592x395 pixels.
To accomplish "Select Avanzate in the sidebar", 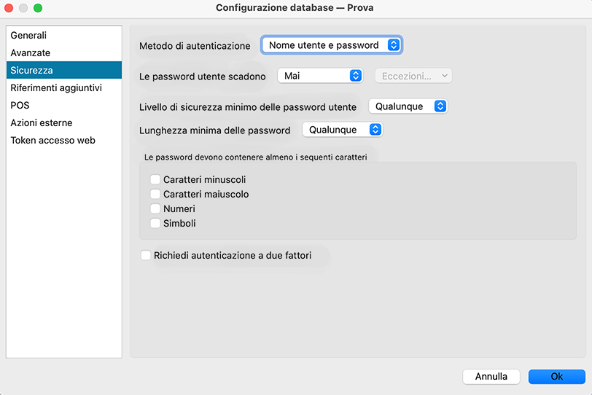I will (31, 53).
